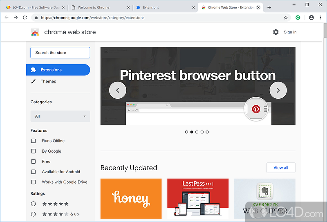327x222 pixels.
Task: Jump to the third carousel dot
Action: coord(197,132)
